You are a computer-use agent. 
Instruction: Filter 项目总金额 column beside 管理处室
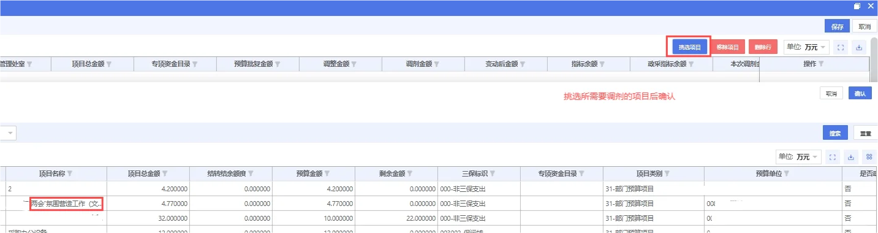tap(108, 64)
